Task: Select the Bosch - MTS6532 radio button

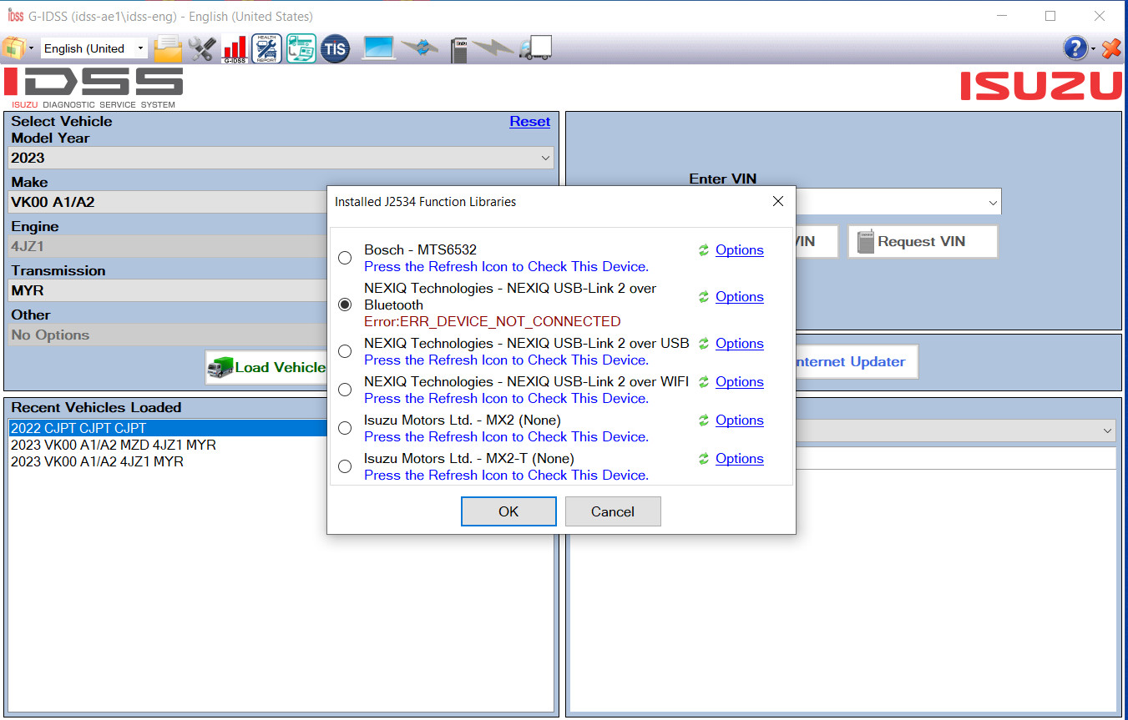Action: [x=345, y=258]
